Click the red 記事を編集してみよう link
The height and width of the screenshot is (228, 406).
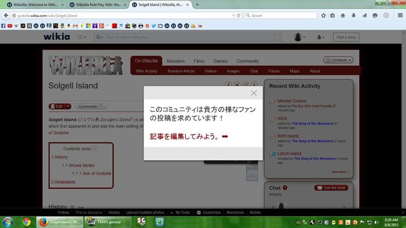click(189, 137)
